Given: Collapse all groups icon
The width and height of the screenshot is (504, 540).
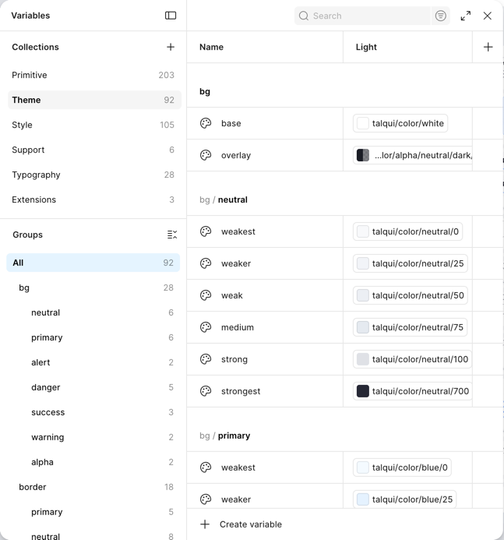Looking at the screenshot, I should coord(172,235).
